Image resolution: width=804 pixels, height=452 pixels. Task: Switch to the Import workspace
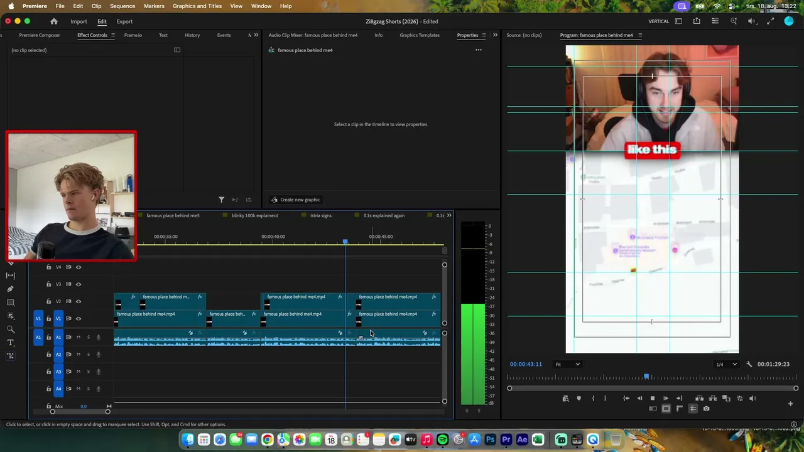click(x=79, y=21)
